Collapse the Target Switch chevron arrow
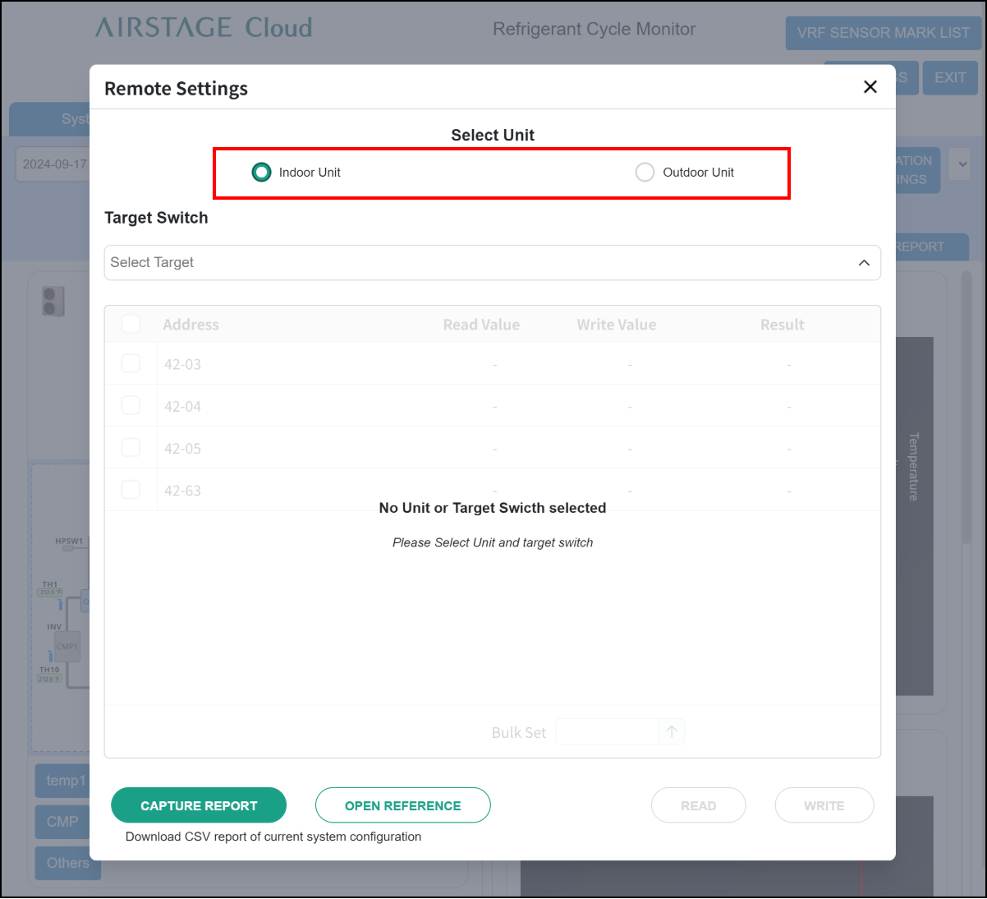The image size is (987, 899). (x=864, y=263)
